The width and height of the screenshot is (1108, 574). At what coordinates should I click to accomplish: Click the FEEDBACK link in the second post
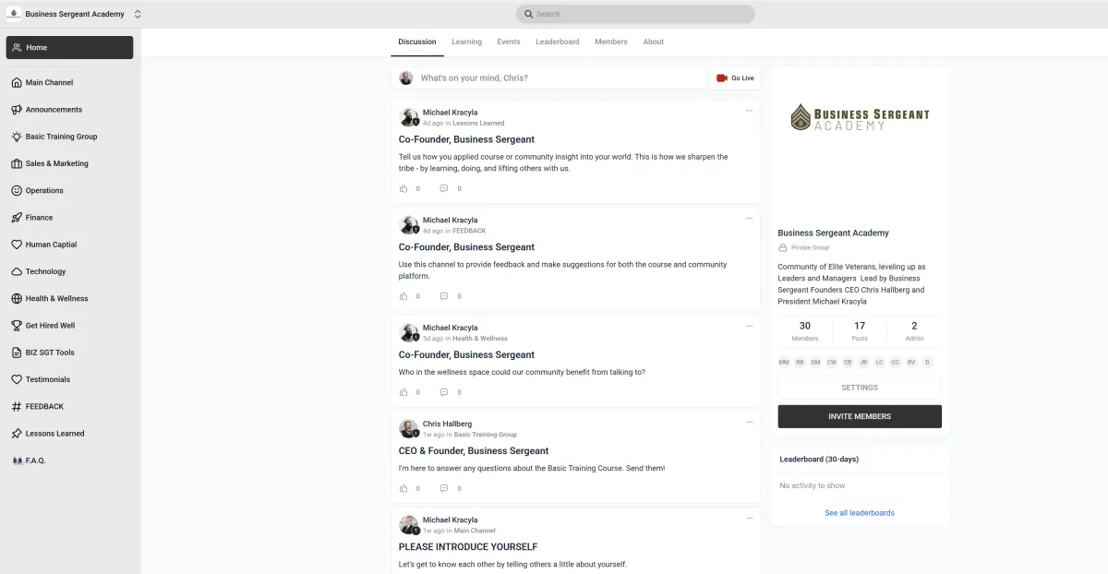pyautogui.click(x=469, y=231)
